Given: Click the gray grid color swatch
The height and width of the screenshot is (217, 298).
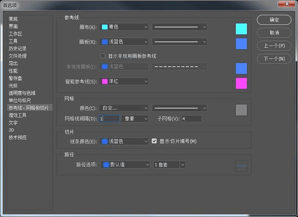Looking at the screenshot, I should click(241, 110).
